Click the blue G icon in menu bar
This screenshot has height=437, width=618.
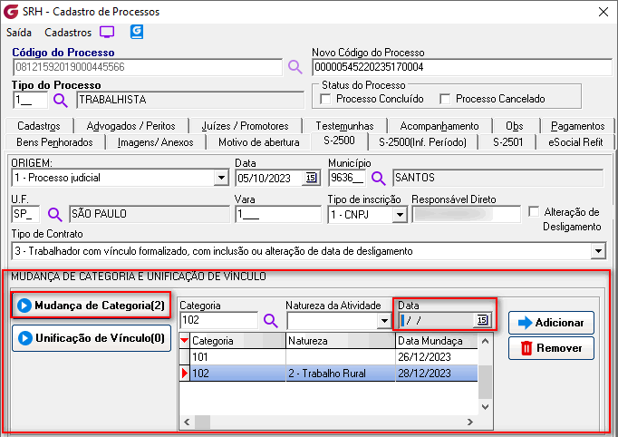coord(138,32)
